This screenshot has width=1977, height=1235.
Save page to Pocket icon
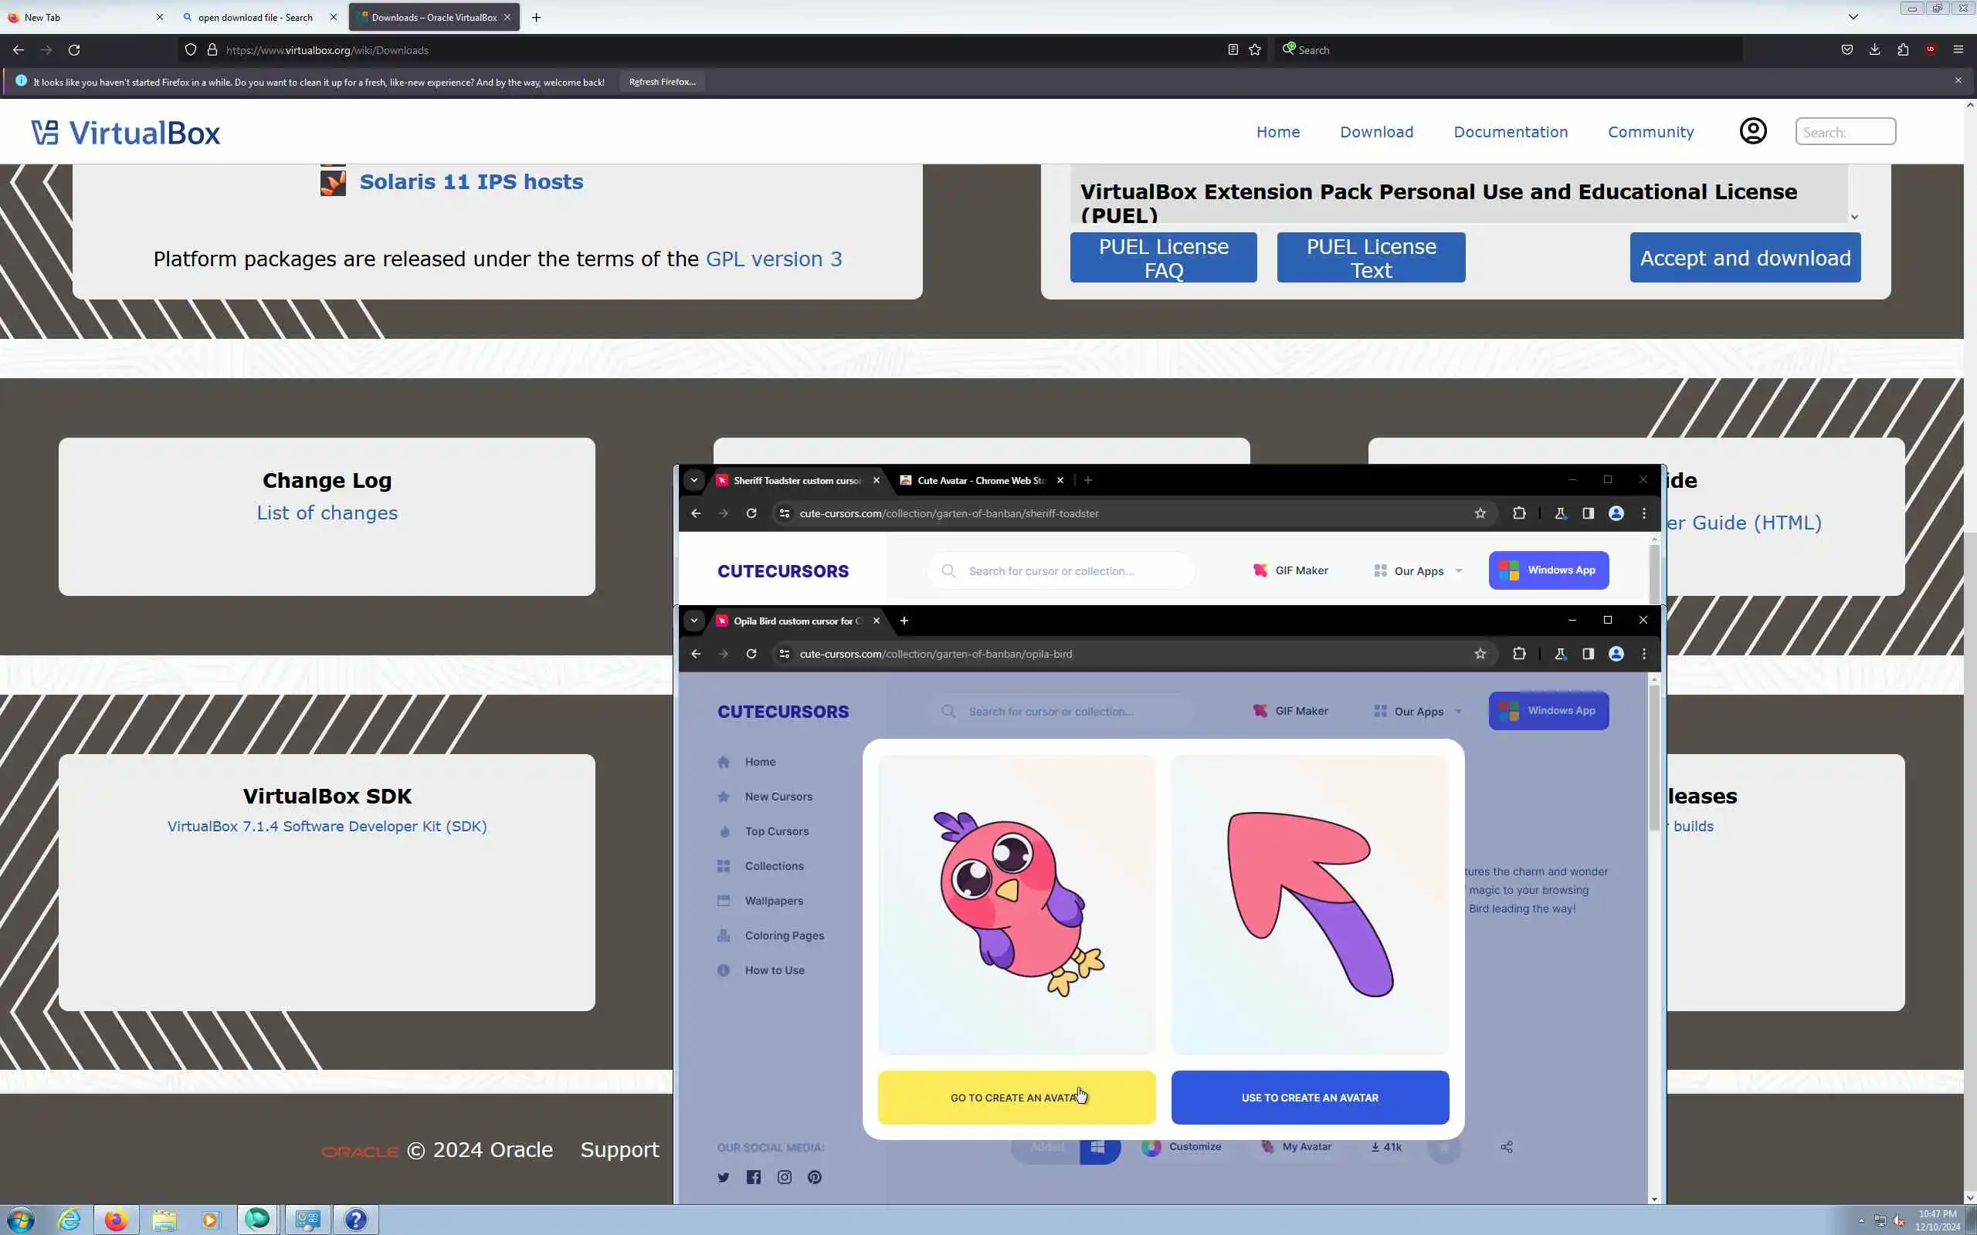click(x=1846, y=50)
